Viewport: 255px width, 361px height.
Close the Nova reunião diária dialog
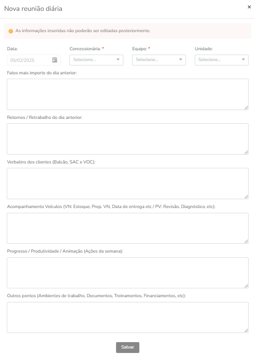(249, 7)
